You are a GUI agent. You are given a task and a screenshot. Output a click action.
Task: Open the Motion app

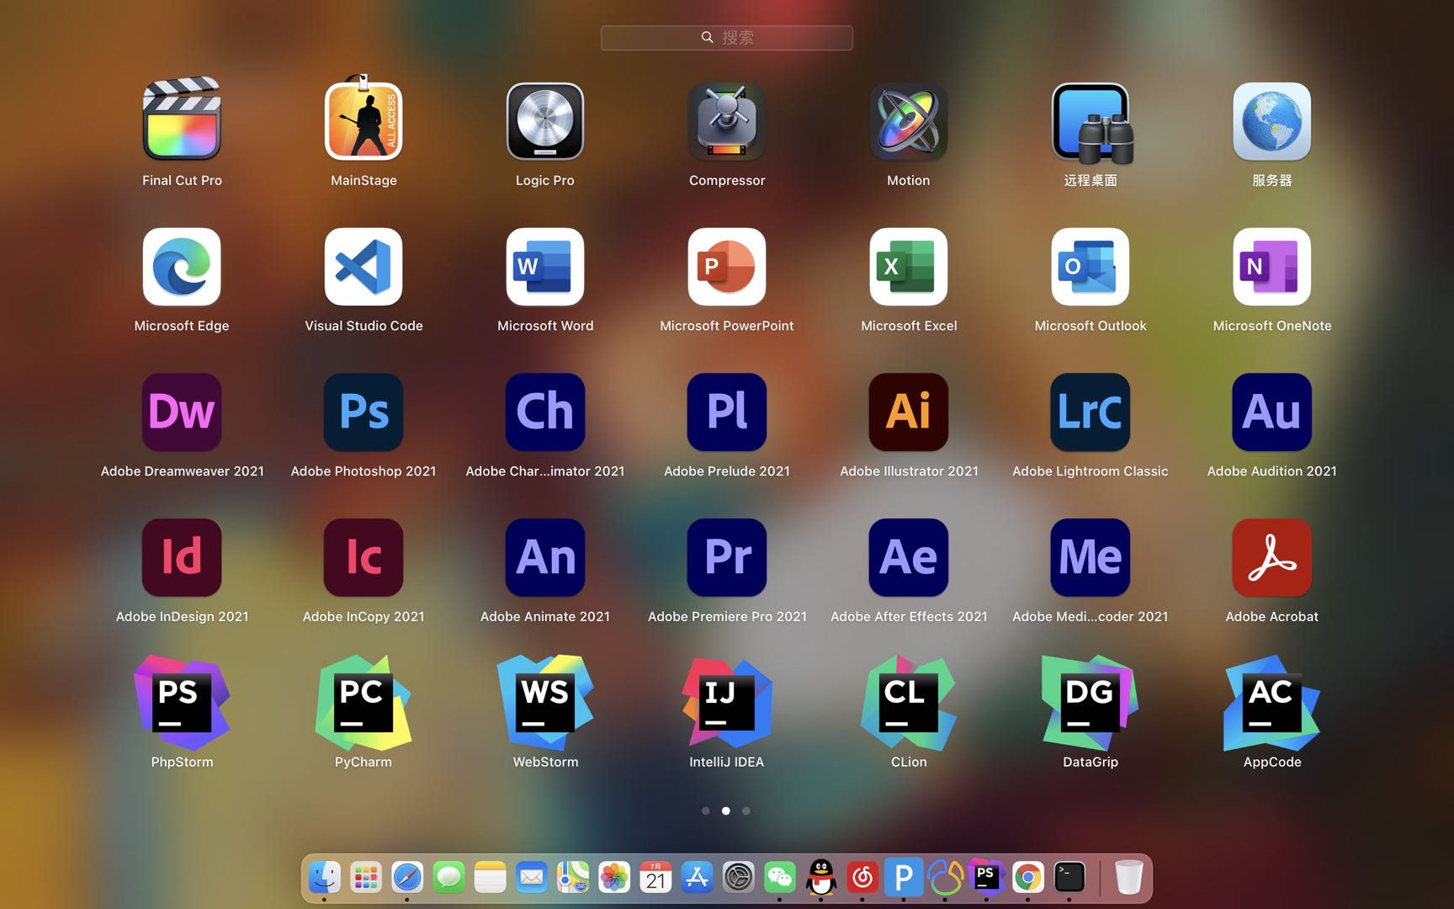click(x=909, y=120)
